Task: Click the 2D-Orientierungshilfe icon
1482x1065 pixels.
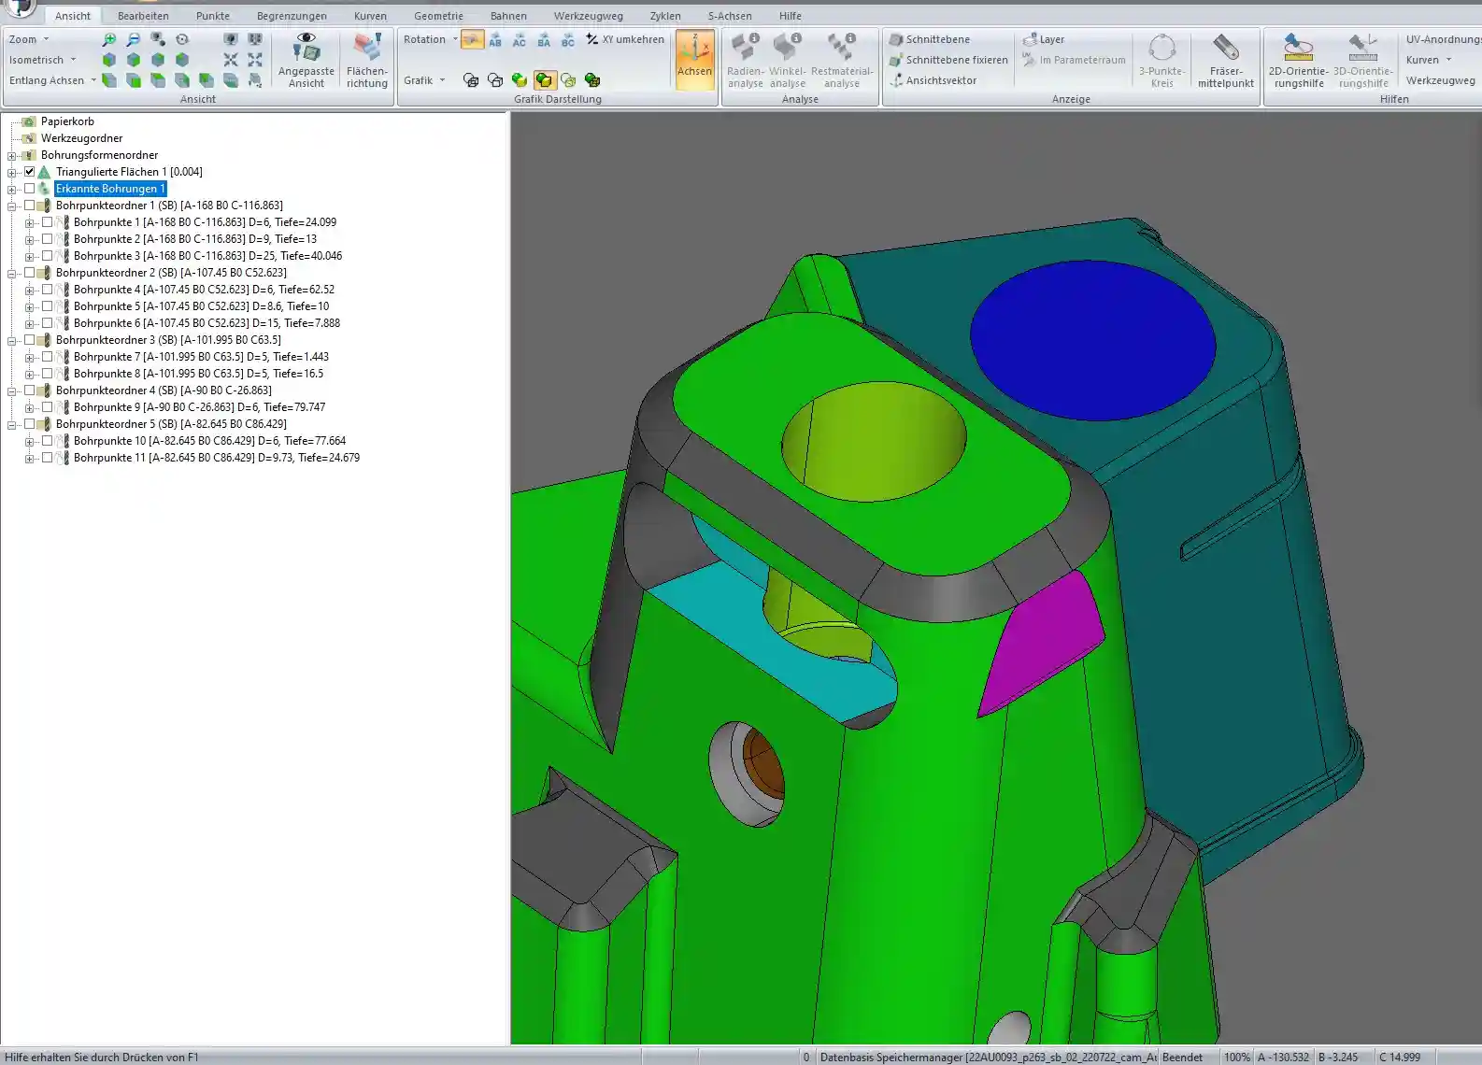Action: coord(1298,61)
